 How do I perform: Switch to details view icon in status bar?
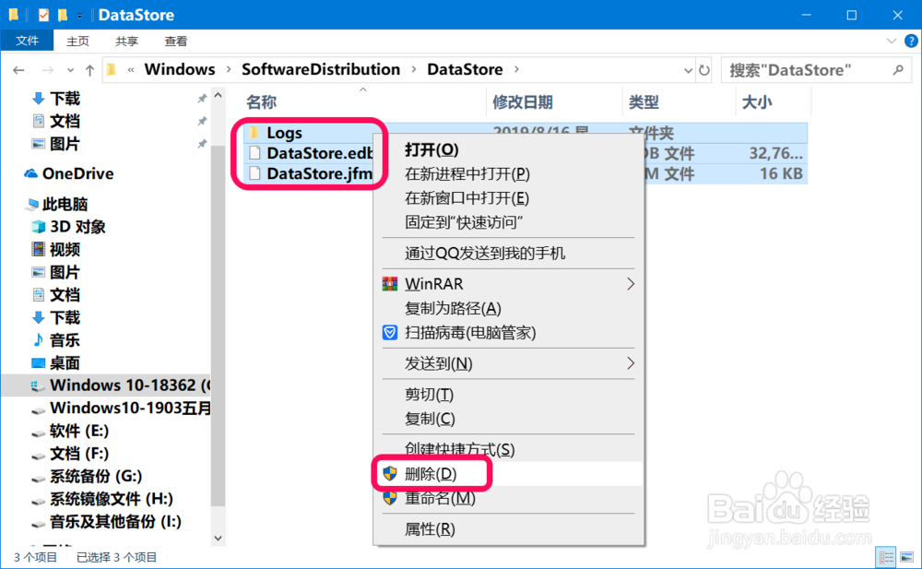[886, 557]
